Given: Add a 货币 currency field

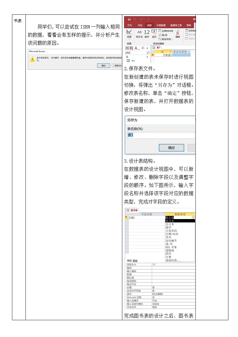Looking at the screenshot, I should 154,34.
